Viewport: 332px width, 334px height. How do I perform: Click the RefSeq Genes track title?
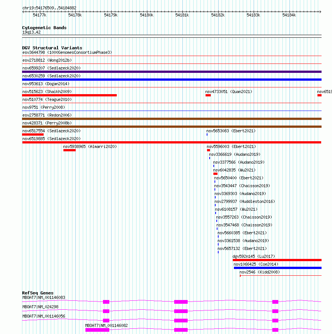(38, 293)
